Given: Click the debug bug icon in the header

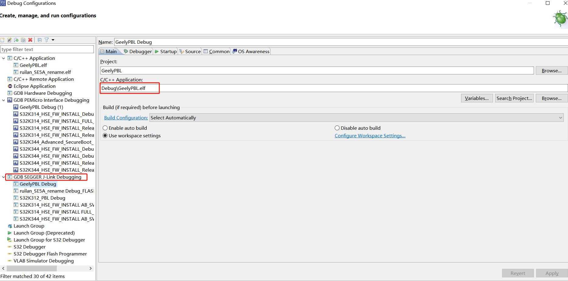Looking at the screenshot, I should click(560, 19).
